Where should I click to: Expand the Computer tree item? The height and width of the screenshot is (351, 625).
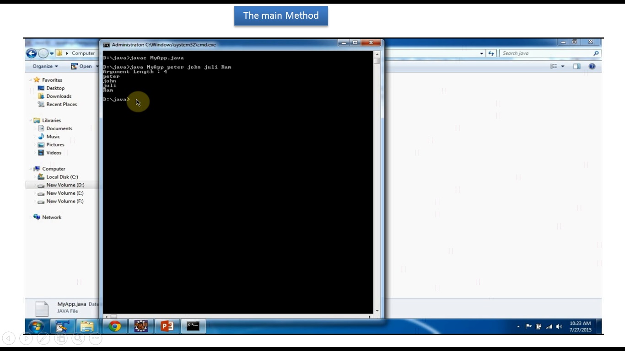click(x=30, y=169)
